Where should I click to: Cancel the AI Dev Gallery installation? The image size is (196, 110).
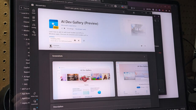pyautogui.click(x=79, y=41)
